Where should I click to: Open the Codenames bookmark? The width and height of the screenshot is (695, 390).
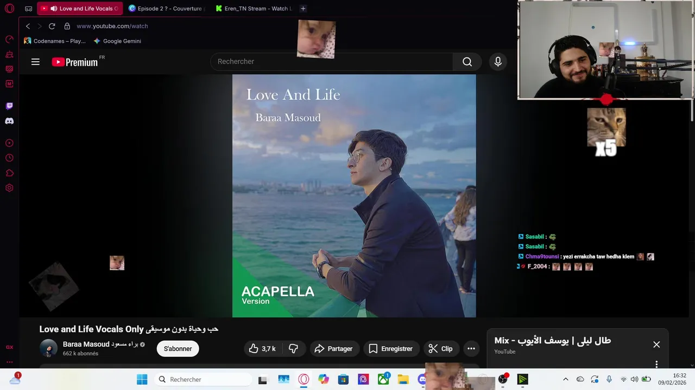(55, 41)
